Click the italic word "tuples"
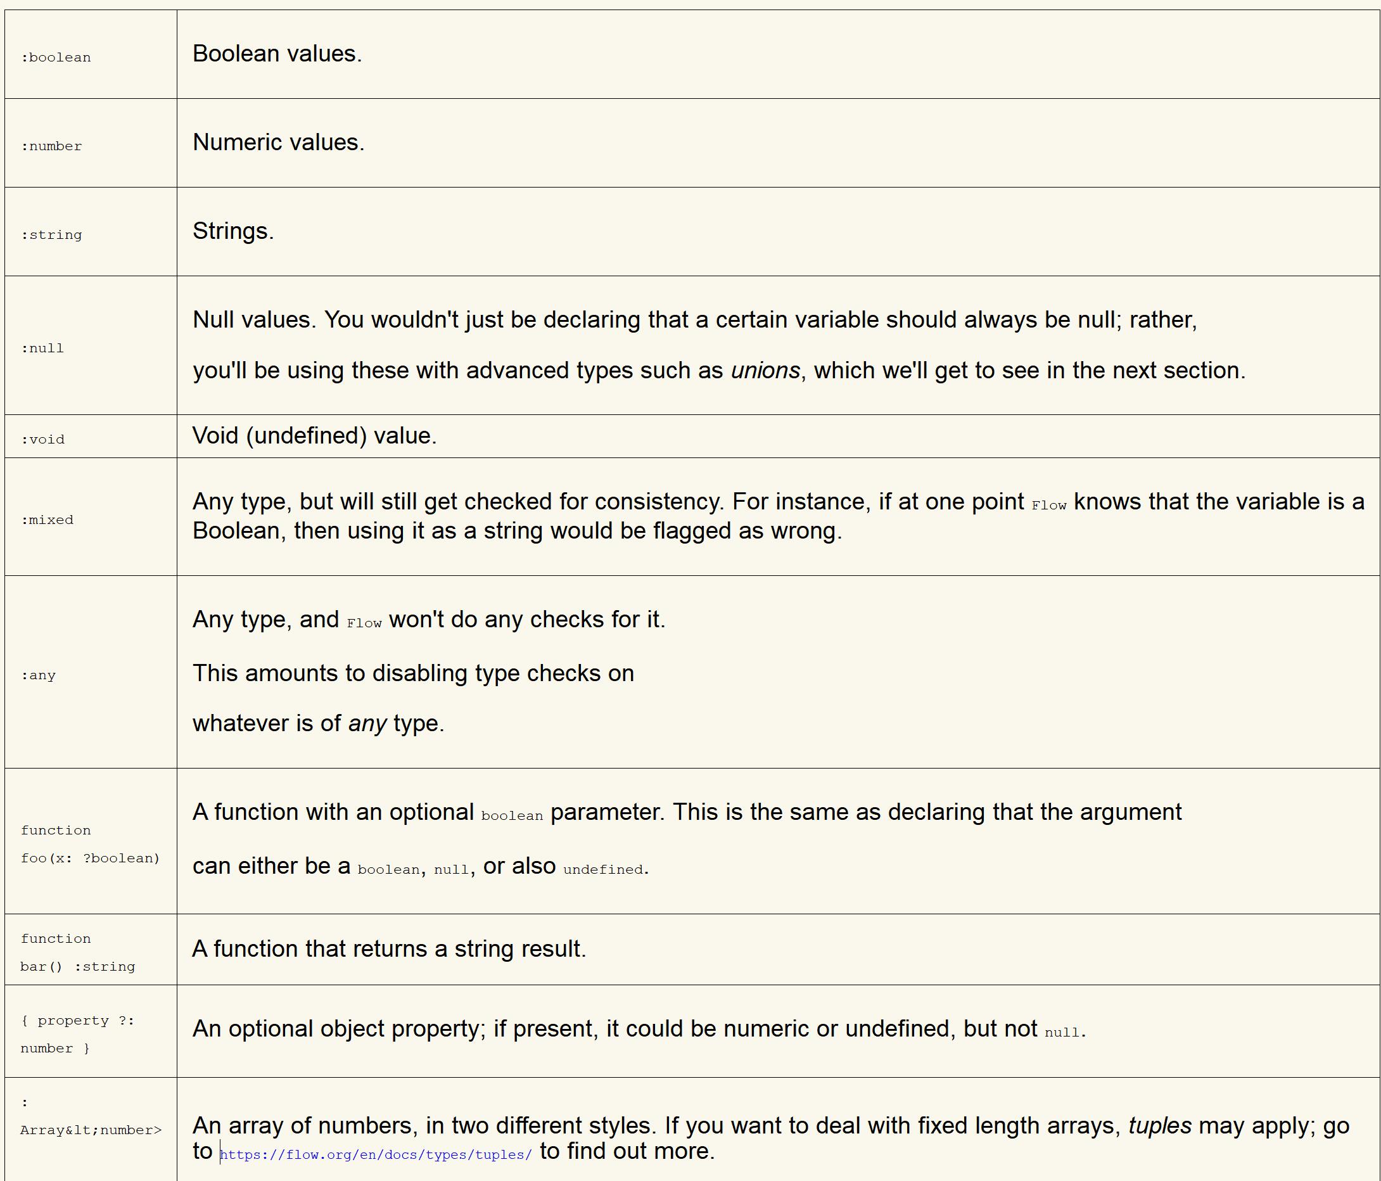Viewport: 1381px width, 1181px height. (x=1160, y=1126)
